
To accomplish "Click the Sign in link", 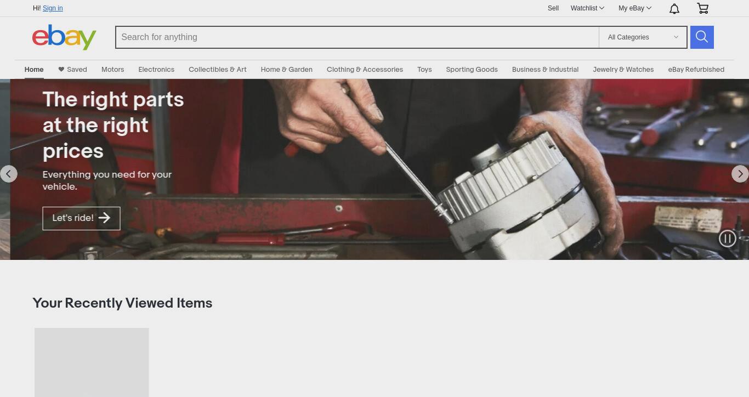I will (53, 8).
